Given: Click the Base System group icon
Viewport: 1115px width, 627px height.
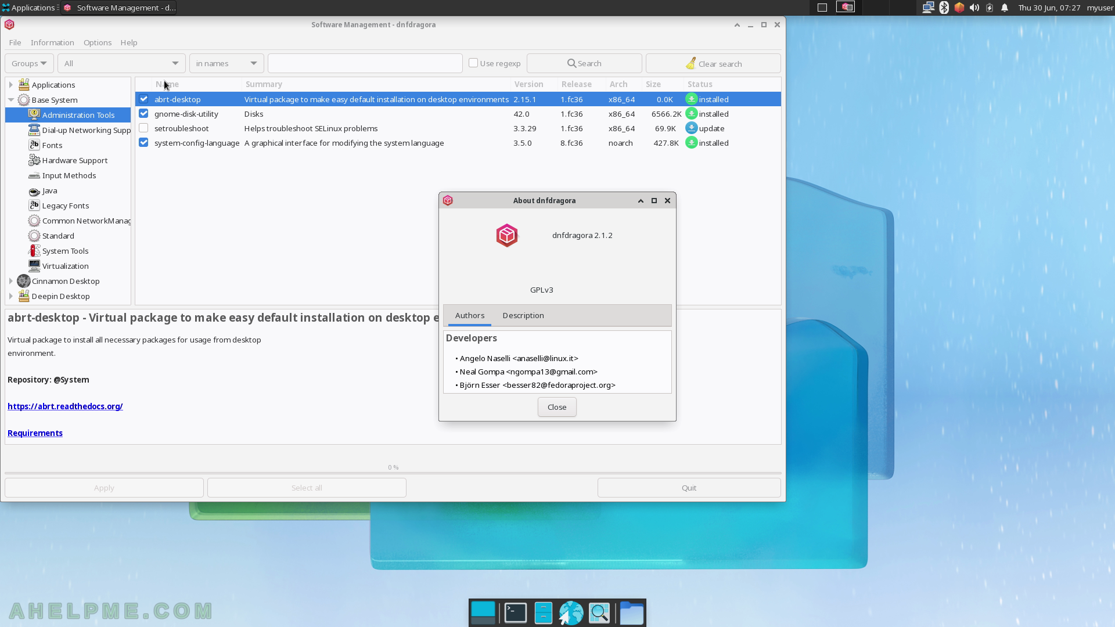Looking at the screenshot, I should pos(24,100).
